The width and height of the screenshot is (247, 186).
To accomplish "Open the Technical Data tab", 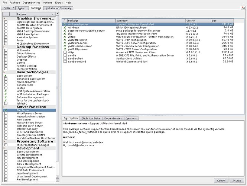I will click(91, 118).
